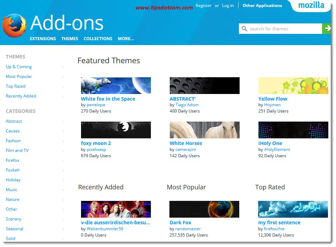Select the Music category
336x247 pixels.
pyautogui.click(x=12, y=190)
